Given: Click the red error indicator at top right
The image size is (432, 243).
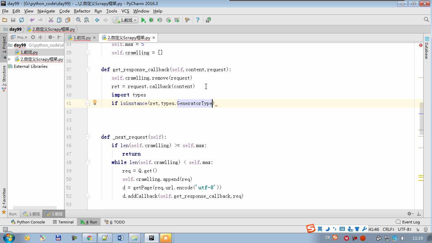Looking at the screenshot, I should [421, 45].
